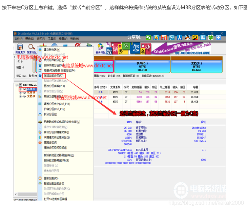Share to Sohu S icon
This screenshot has width=247, height=209.
pos(195,38)
